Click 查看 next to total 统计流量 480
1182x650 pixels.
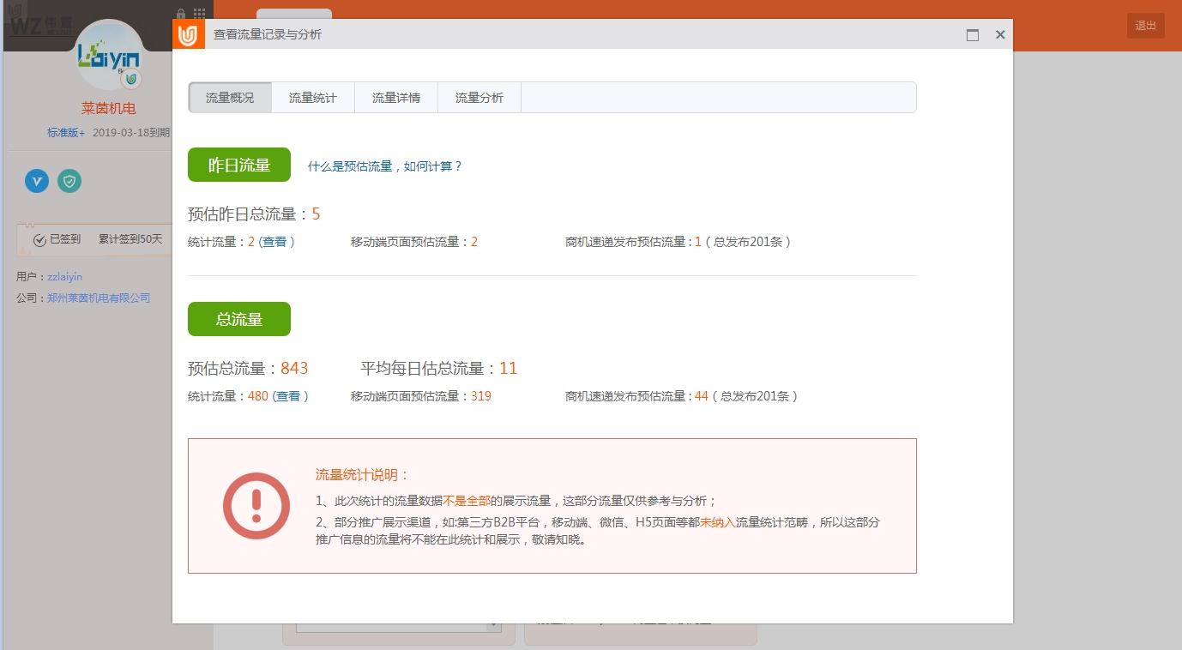click(288, 396)
